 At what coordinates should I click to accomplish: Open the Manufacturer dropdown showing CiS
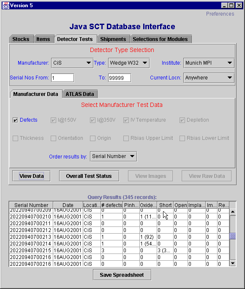click(72, 63)
